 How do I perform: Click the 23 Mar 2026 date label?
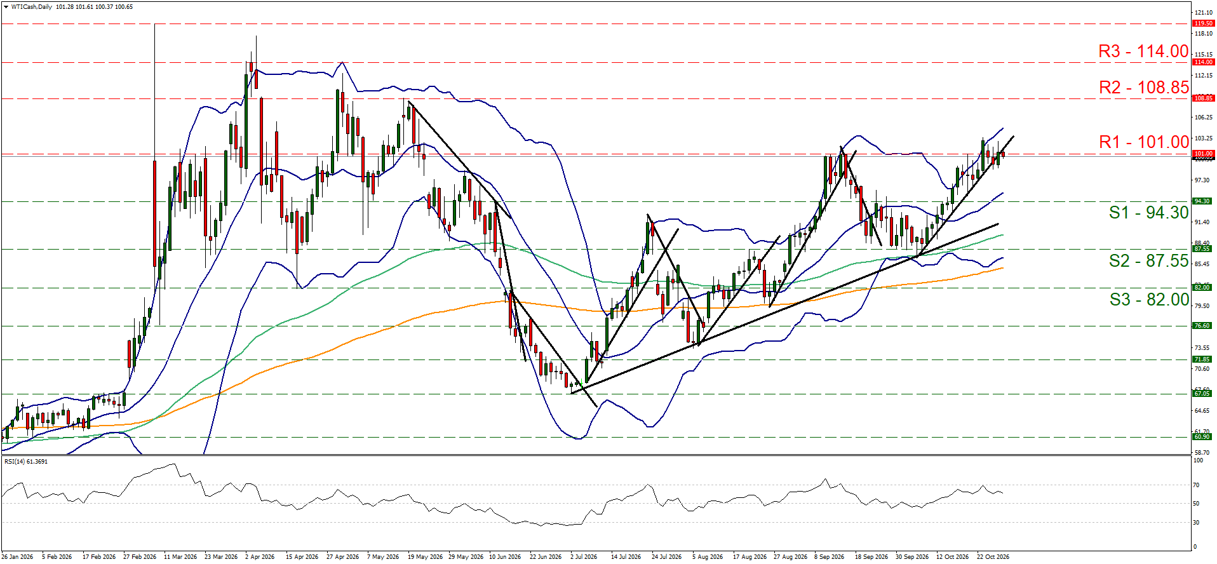[x=221, y=557]
